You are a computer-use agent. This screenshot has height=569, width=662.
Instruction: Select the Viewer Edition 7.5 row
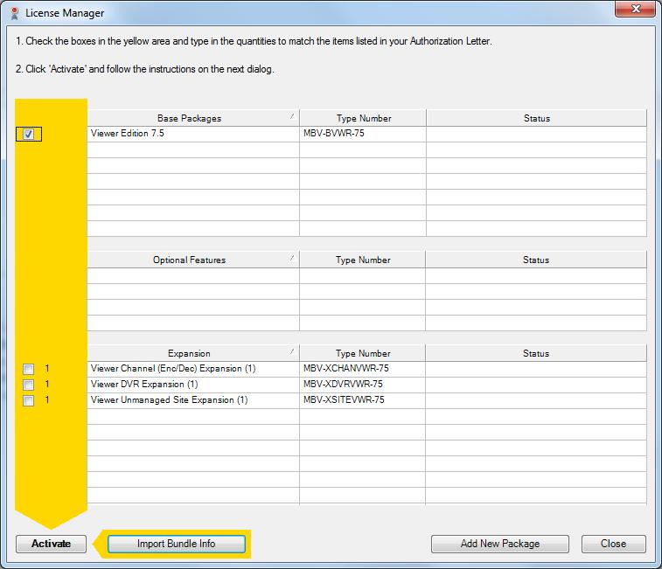click(367, 134)
